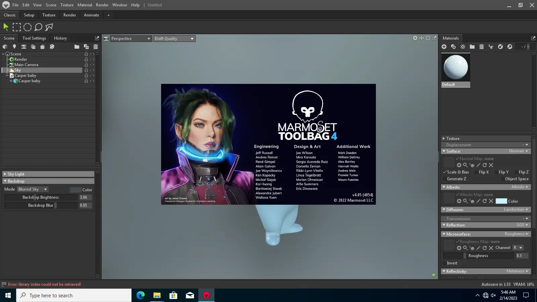Enable the Flip X checkbox

click(476, 172)
